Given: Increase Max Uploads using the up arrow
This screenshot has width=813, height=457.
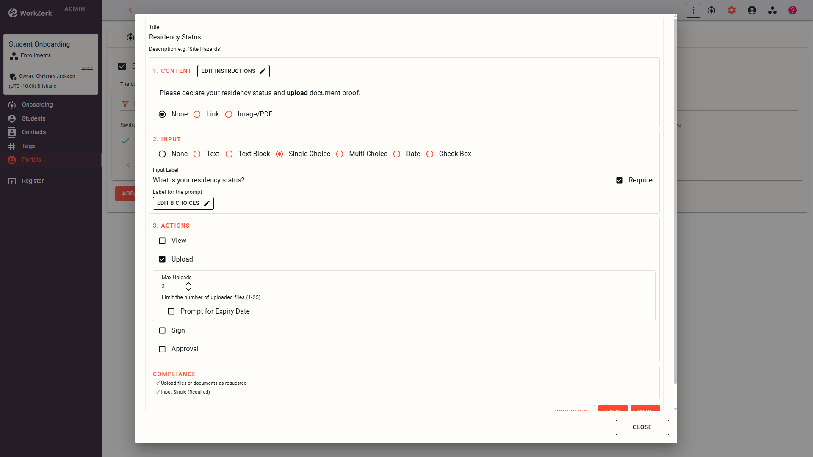Looking at the screenshot, I should coord(188,283).
